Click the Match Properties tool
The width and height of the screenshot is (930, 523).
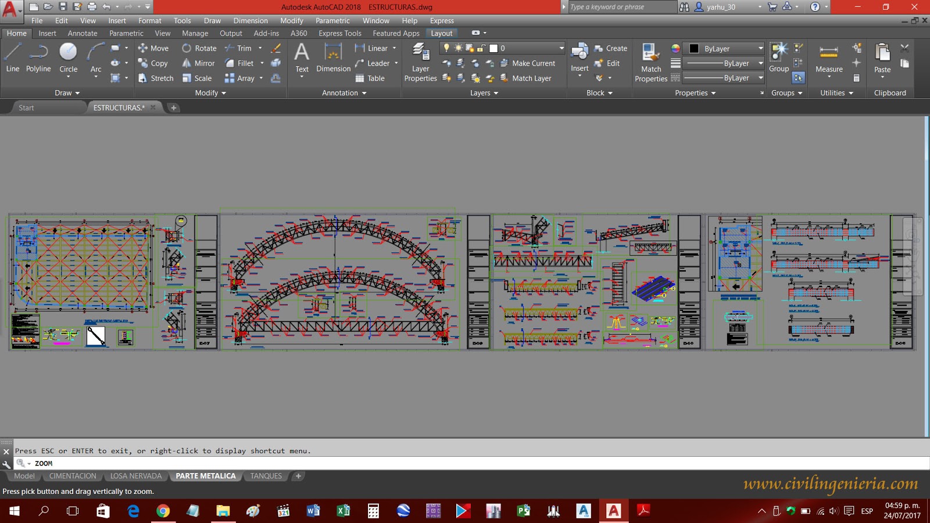(651, 62)
